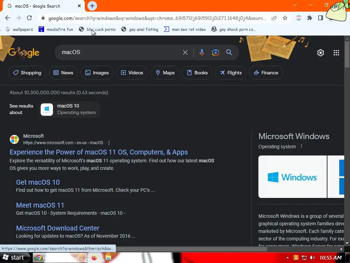Viewport: 350px width, 263px height.
Task: Click the browser forward arrow
Action: coord(18,18)
